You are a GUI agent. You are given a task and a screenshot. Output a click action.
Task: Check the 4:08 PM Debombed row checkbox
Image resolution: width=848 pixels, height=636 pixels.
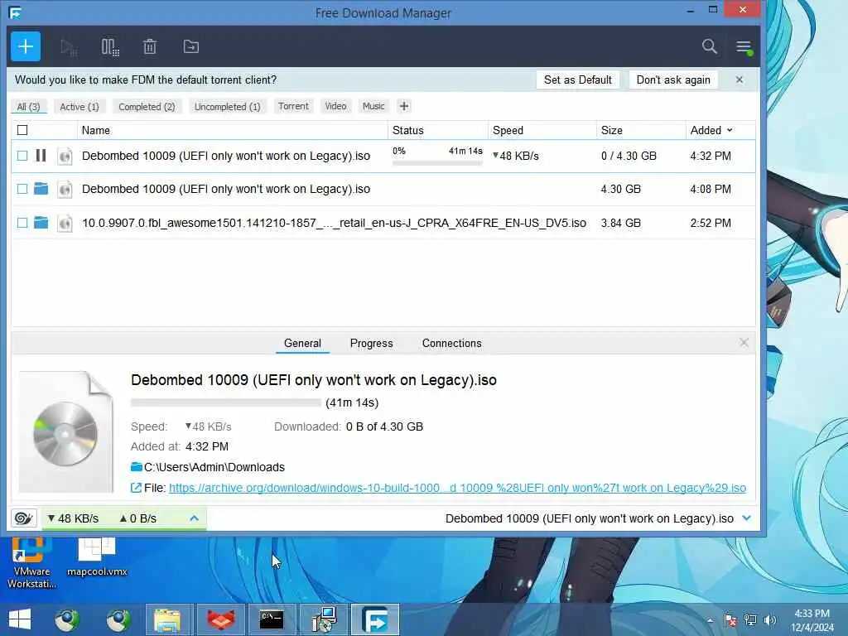22,189
